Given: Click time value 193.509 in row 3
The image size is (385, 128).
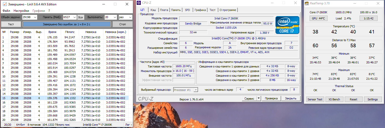Looking at the screenshot, I should pos(52,46).
